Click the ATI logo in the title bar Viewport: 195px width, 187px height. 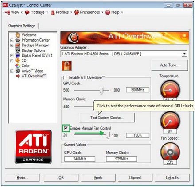coord(5,5)
